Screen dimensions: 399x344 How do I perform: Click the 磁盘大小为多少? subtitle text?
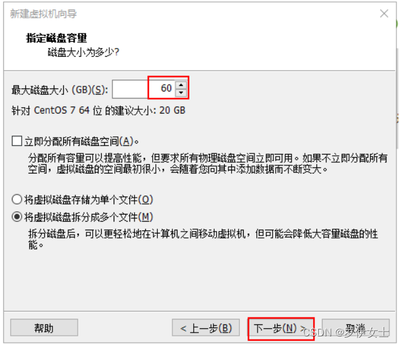click(83, 52)
